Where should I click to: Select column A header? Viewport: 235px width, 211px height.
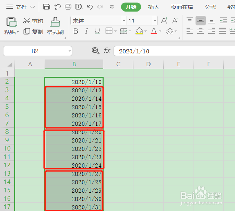click(30, 64)
